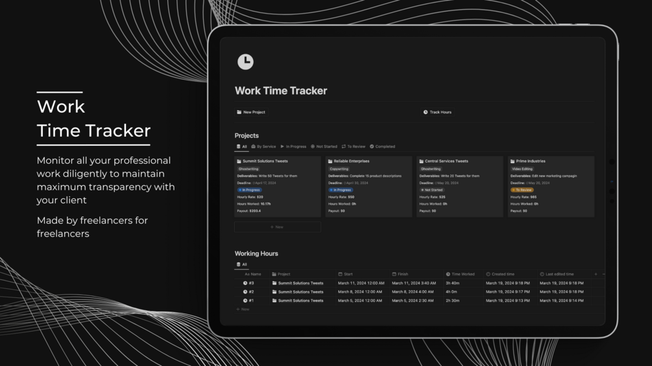Select the All tab under Projects

click(241, 146)
